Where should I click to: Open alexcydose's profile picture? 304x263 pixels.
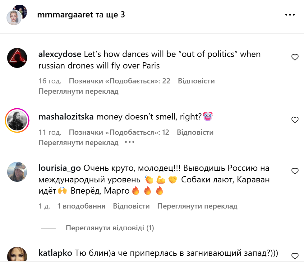point(17,58)
